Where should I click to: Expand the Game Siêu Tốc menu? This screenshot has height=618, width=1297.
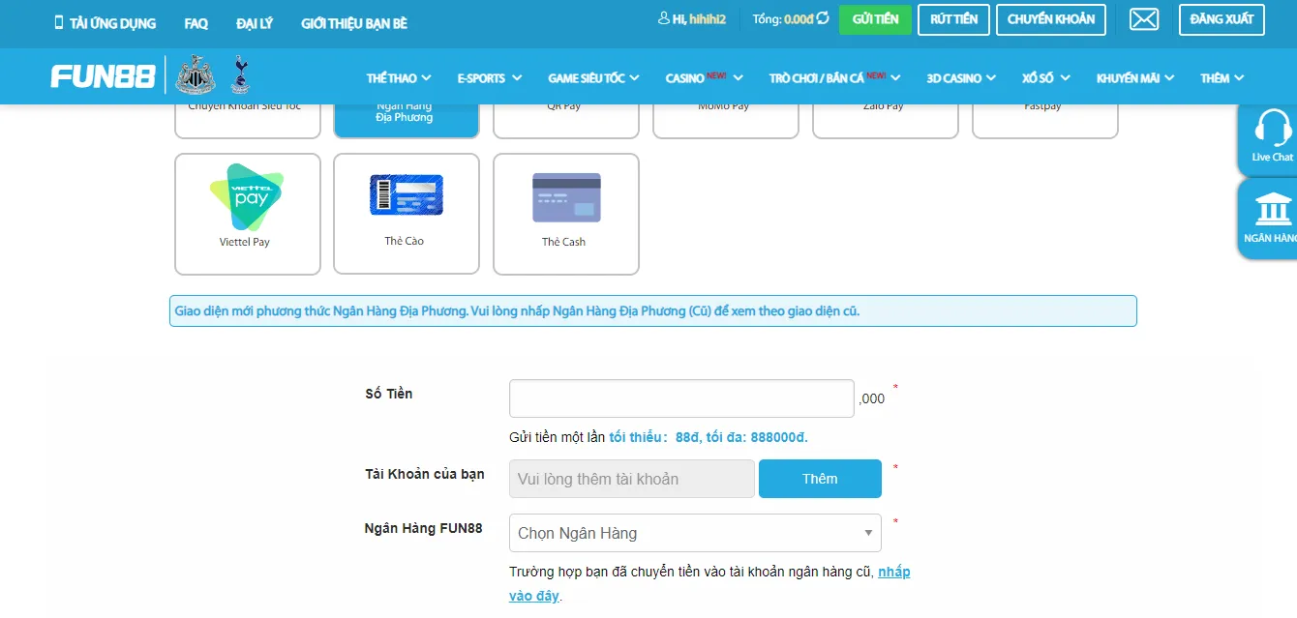click(594, 78)
